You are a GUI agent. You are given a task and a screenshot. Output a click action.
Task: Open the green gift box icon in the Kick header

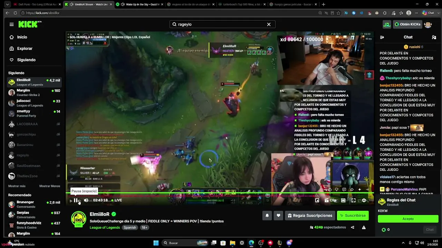click(387, 24)
